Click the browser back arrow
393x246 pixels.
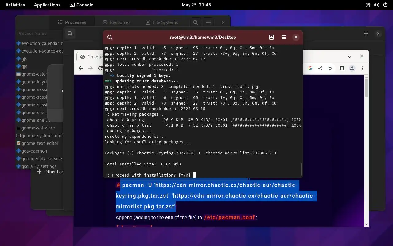point(81,68)
